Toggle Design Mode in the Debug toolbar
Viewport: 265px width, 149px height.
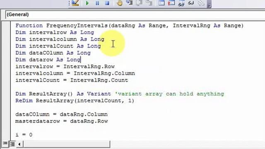pos(75,3)
